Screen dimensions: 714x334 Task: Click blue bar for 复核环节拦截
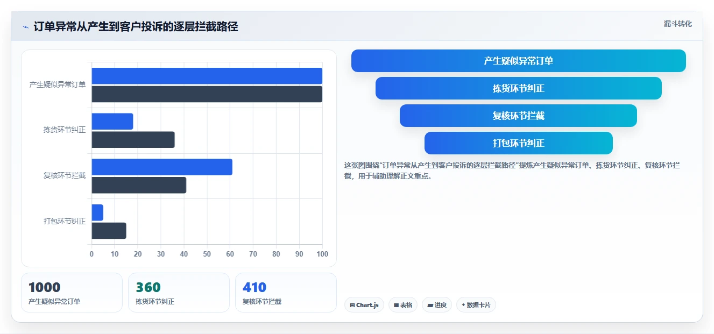pos(162,167)
